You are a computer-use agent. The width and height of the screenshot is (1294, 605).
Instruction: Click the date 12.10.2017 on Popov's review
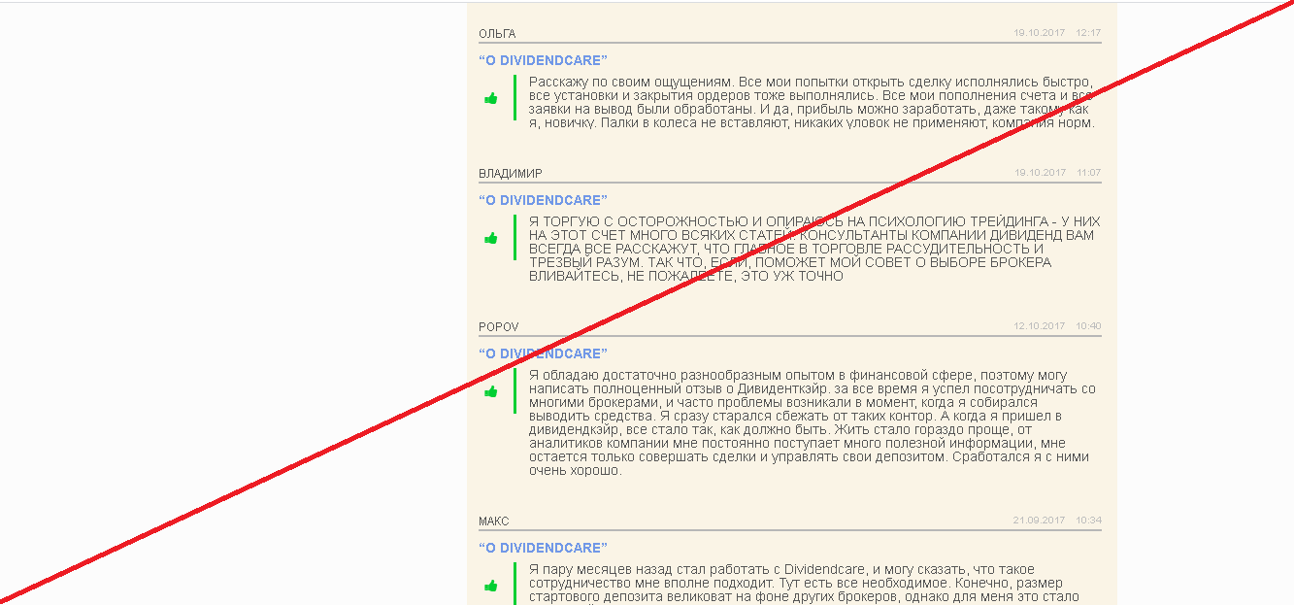(1040, 326)
